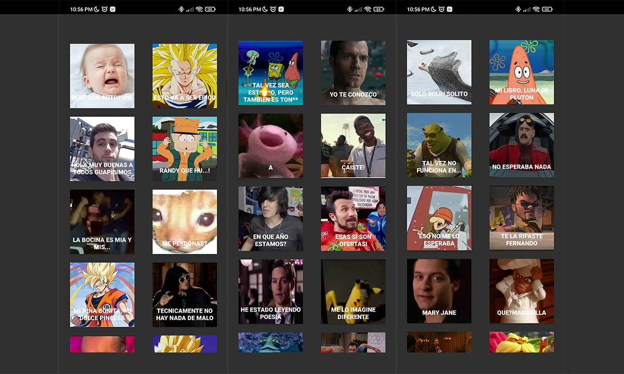The image size is (624, 374).
Task: Play the pink axolotl A sound
Action: point(271,145)
